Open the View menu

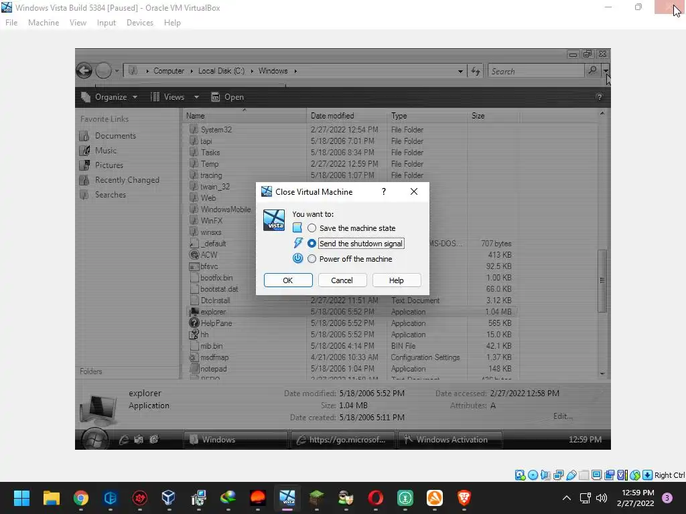pos(78,23)
